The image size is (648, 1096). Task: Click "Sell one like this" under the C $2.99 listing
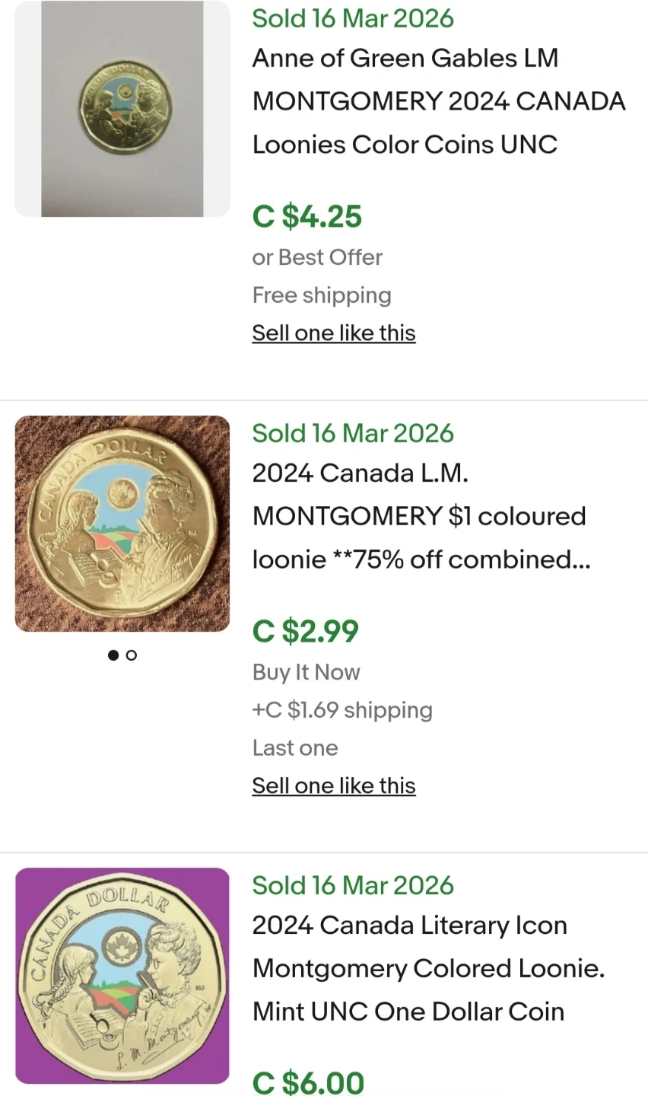coord(334,785)
